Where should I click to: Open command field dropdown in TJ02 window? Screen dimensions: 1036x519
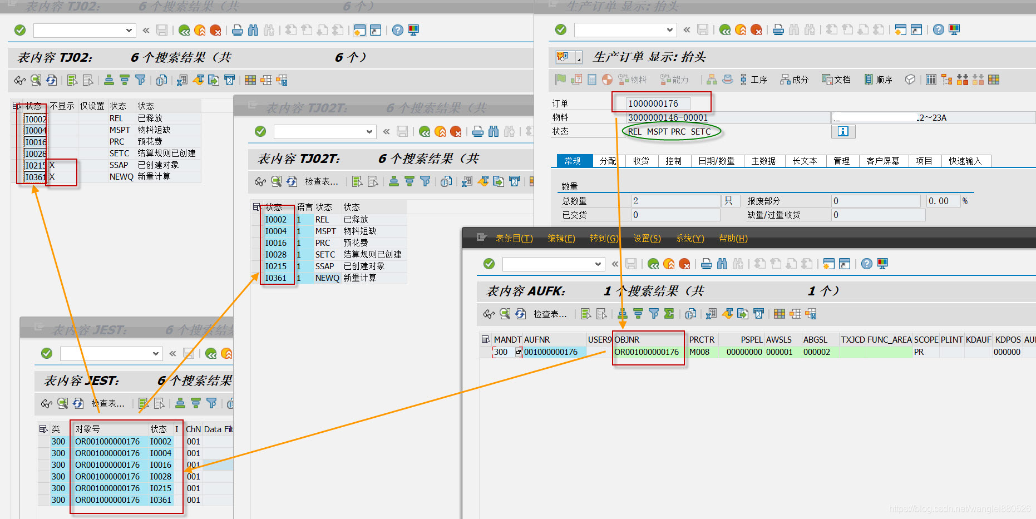[x=129, y=30]
